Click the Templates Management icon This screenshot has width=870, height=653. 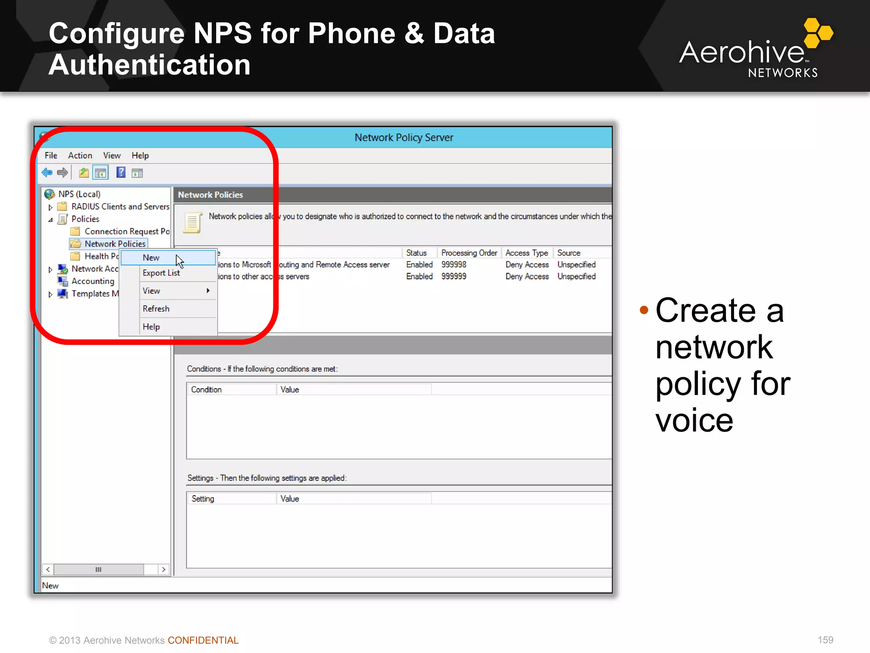tap(63, 293)
